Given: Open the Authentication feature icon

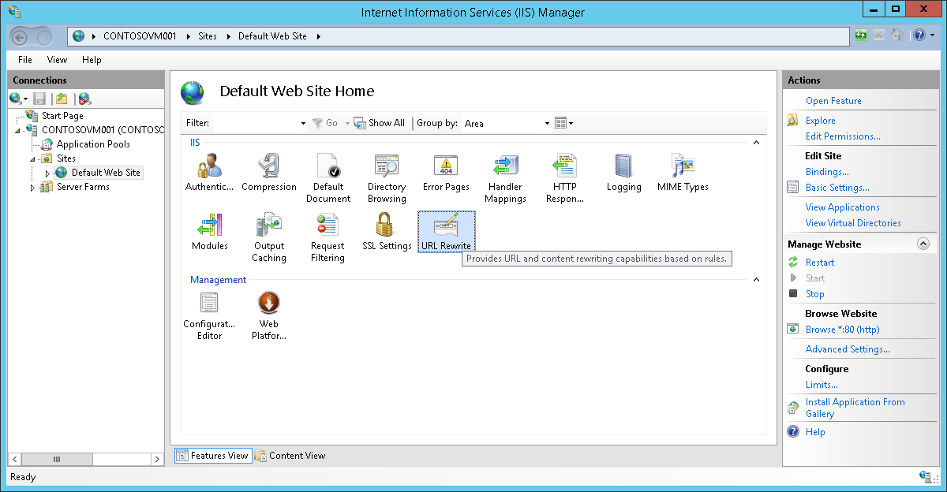Looking at the screenshot, I should tap(209, 173).
